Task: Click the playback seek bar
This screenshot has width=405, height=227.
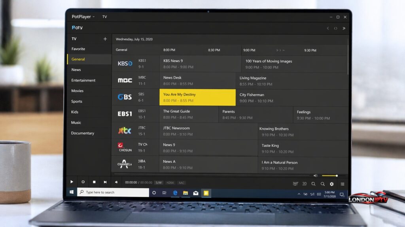Action: point(212,175)
